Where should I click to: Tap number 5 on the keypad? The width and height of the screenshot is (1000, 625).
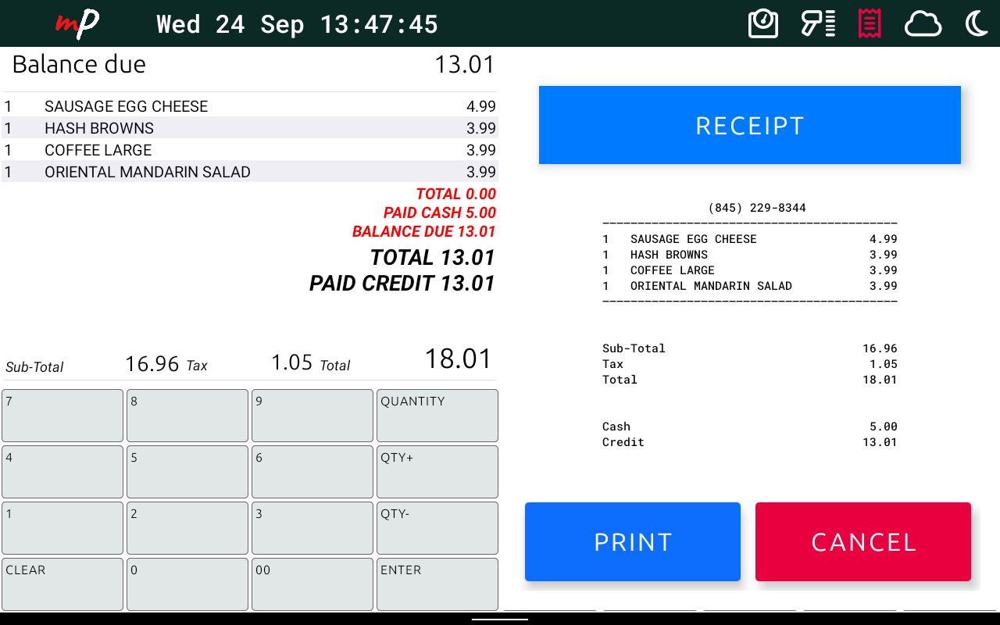click(187, 472)
